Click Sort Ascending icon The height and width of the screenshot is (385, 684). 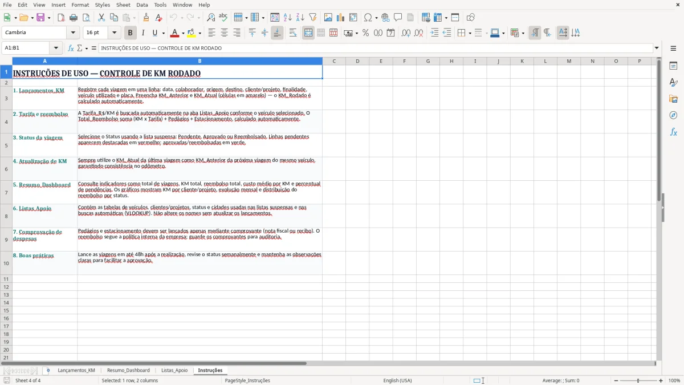point(288,18)
